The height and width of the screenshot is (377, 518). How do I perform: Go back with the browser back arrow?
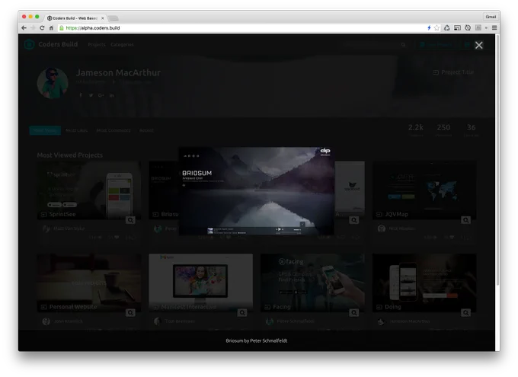pyautogui.click(x=24, y=28)
